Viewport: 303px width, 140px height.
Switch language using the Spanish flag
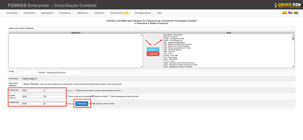[284, 13]
